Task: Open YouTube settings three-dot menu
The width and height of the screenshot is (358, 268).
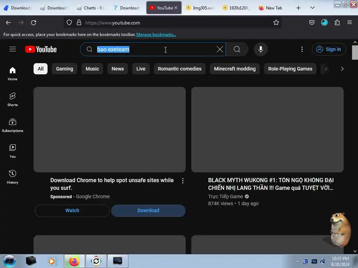Action: (302, 49)
